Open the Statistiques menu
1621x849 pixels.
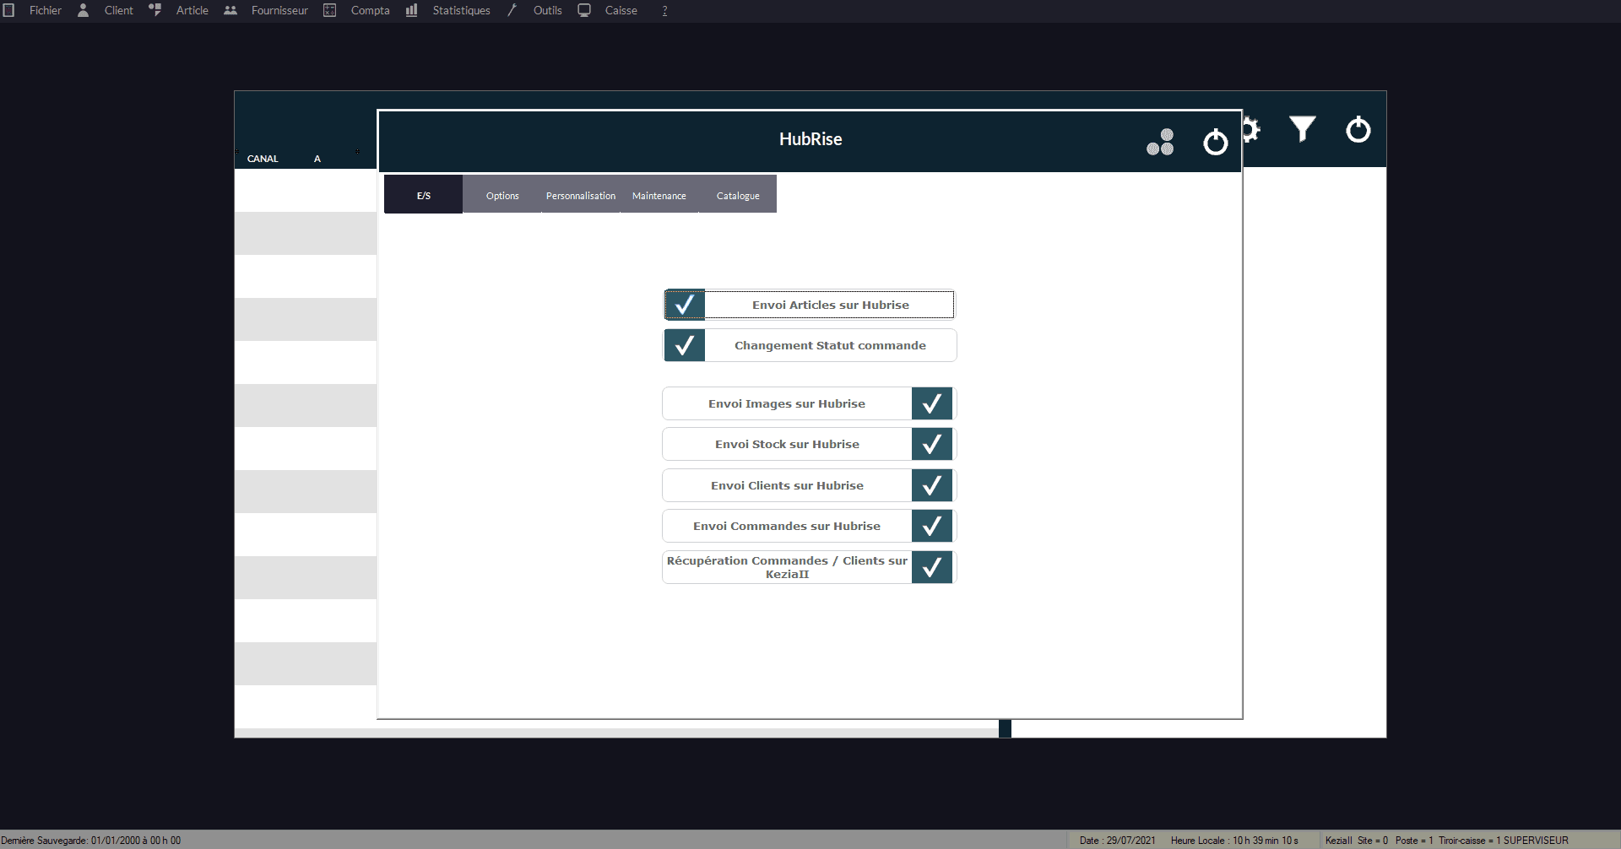coord(461,11)
